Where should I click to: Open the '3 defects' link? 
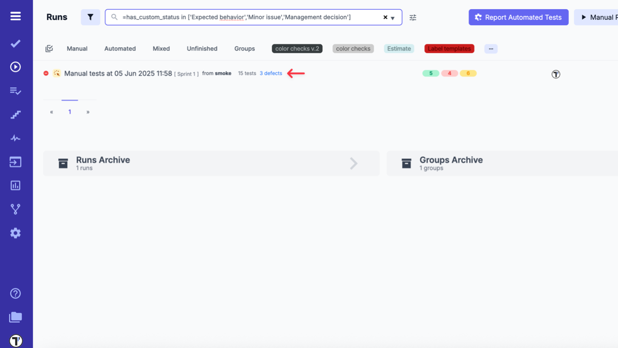(x=270, y=73)
